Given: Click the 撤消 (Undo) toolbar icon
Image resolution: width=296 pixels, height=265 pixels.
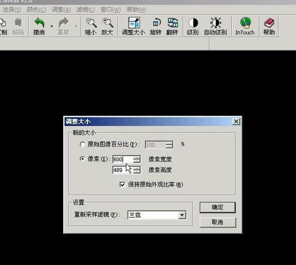Looking at the screenshot, I should tap(39, 23).
